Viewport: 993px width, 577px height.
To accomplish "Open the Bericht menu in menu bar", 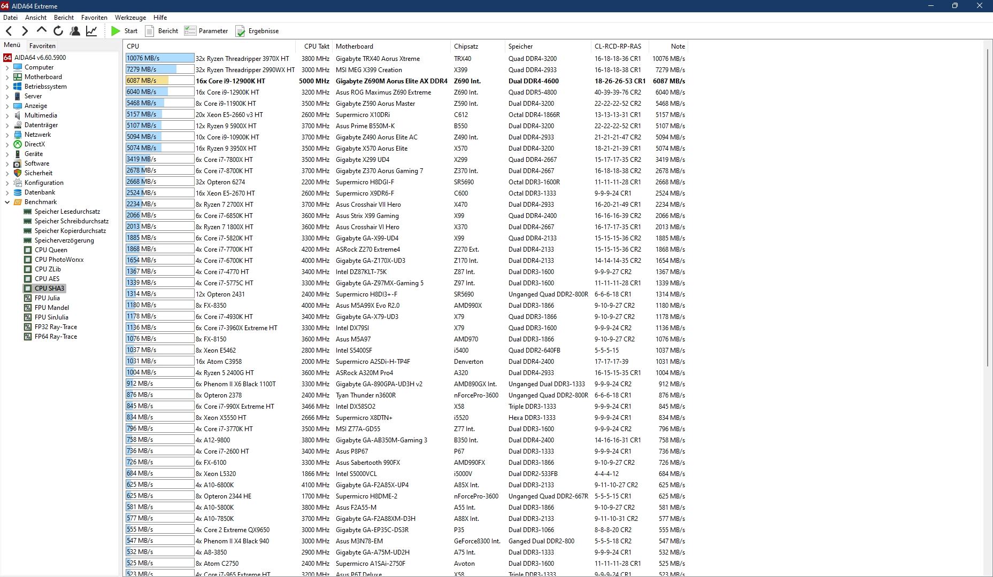I will click(x=64, y=18).
